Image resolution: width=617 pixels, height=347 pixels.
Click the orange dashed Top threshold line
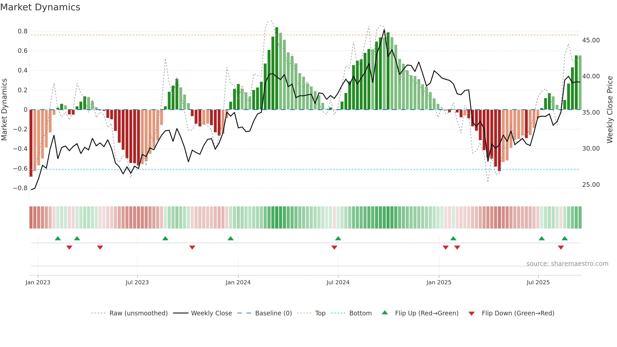(x=305, y=35)
